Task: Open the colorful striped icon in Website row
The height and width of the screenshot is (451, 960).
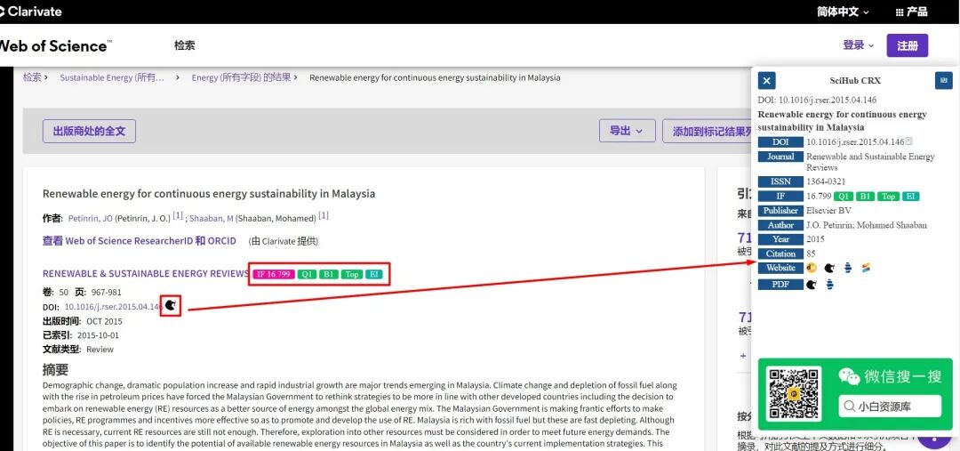Action: (x=866, y=268)
